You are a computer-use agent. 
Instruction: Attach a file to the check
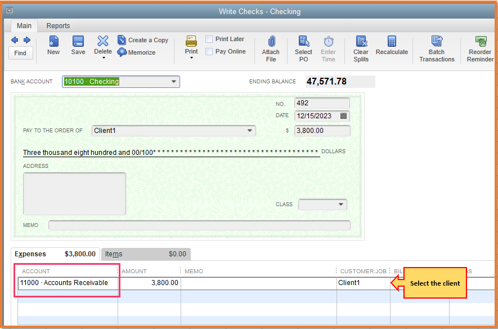(x=271, y=48)
